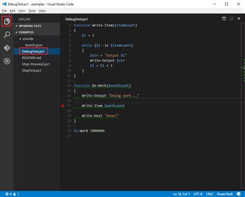This screenshot has height=197, width=245.
Task: Open the File menu
Action: click(x=4, y=11)
